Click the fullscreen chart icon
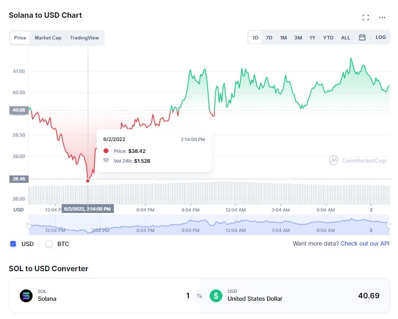The height and width of the screenshot is (319, 398). (365, 17)
